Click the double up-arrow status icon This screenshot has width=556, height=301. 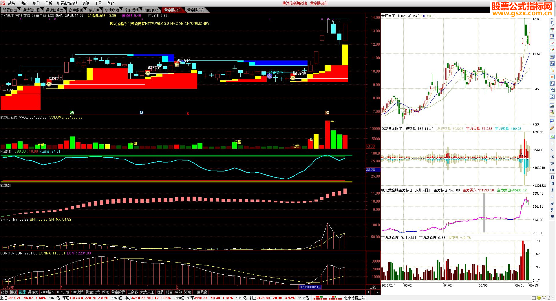tap(549, 298)
